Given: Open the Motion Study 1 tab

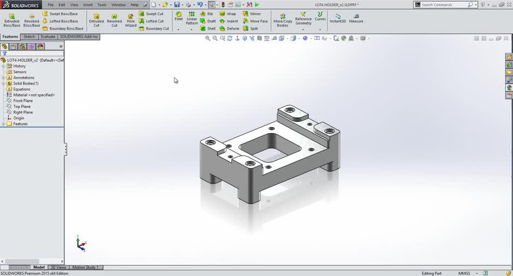Looking at the screenshot, I should click(86, 267).
